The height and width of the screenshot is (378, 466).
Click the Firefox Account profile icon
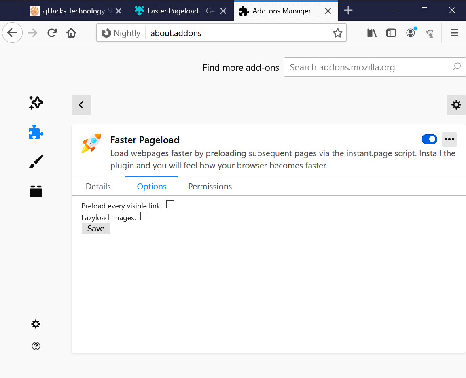point(411,33)
